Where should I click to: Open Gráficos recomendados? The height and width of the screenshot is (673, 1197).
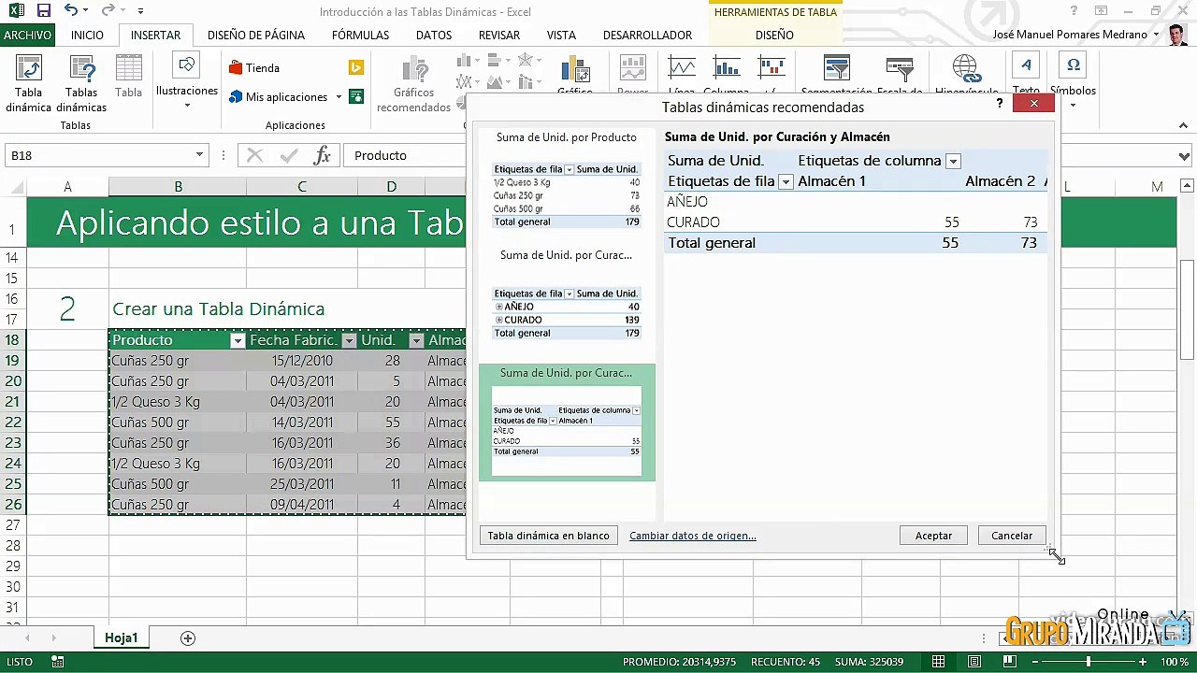413,84
